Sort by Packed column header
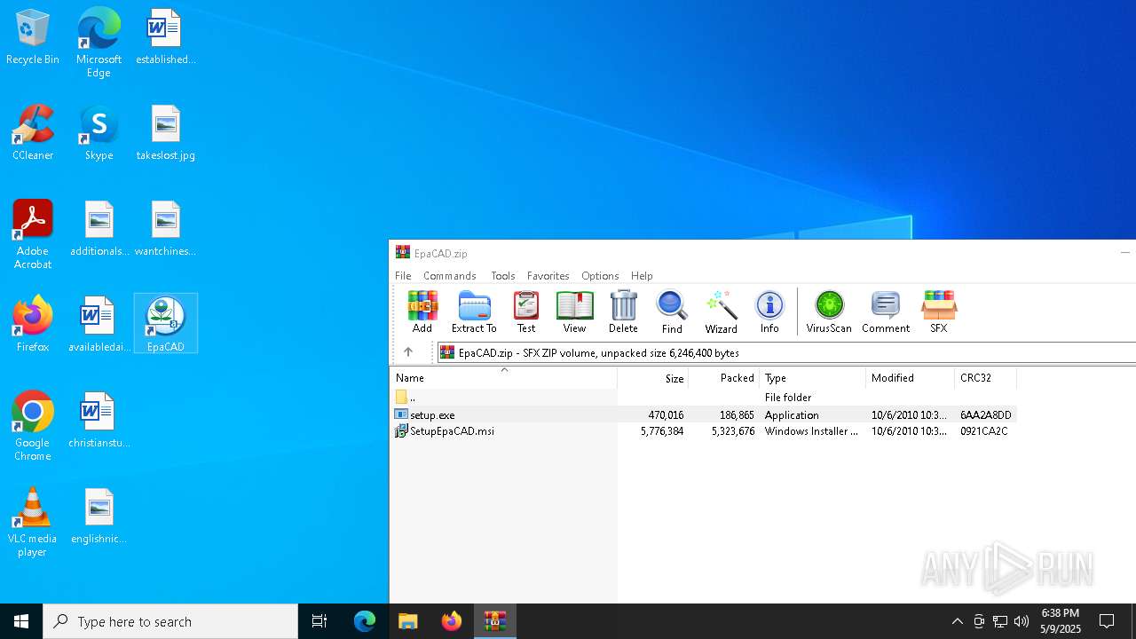The width and height of the screenshot is (1136, 639). pyautogui.click(x=724, y=378)
